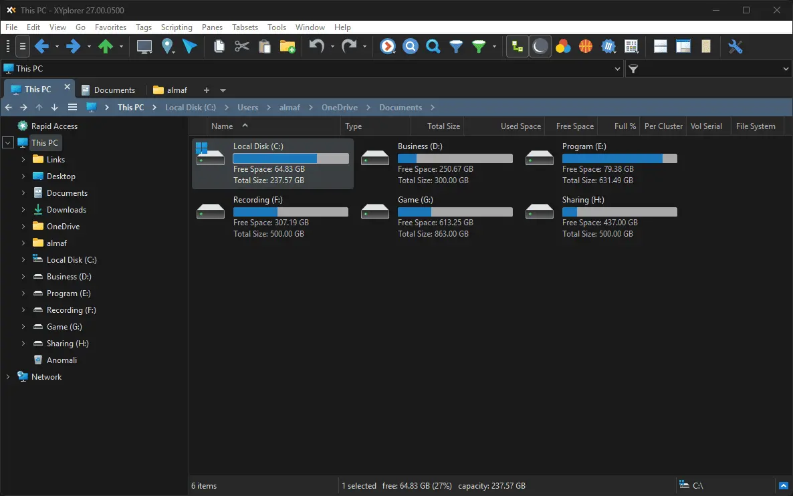Open the tab list dropdown arrow

tap(223, 90)
